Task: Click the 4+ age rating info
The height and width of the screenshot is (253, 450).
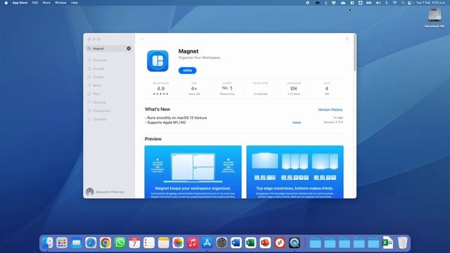Action: 194,89
